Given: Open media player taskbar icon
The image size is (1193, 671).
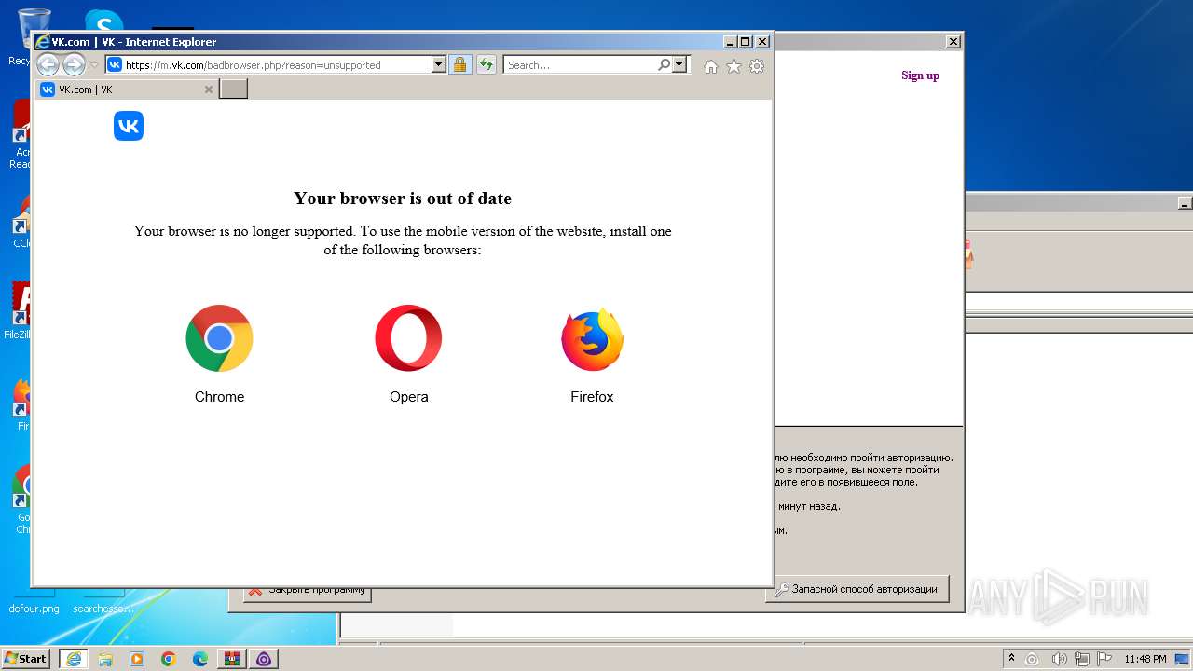Looking at the screenshot, I should pyautogui.click(x=137, y=659).
